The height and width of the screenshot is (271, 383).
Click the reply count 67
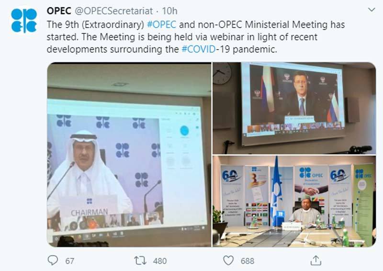pyautogui.click(x=70, y=260)
